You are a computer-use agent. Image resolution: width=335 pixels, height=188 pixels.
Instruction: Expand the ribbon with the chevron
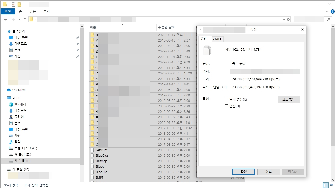pyautogui.click(x=327, y=11)
